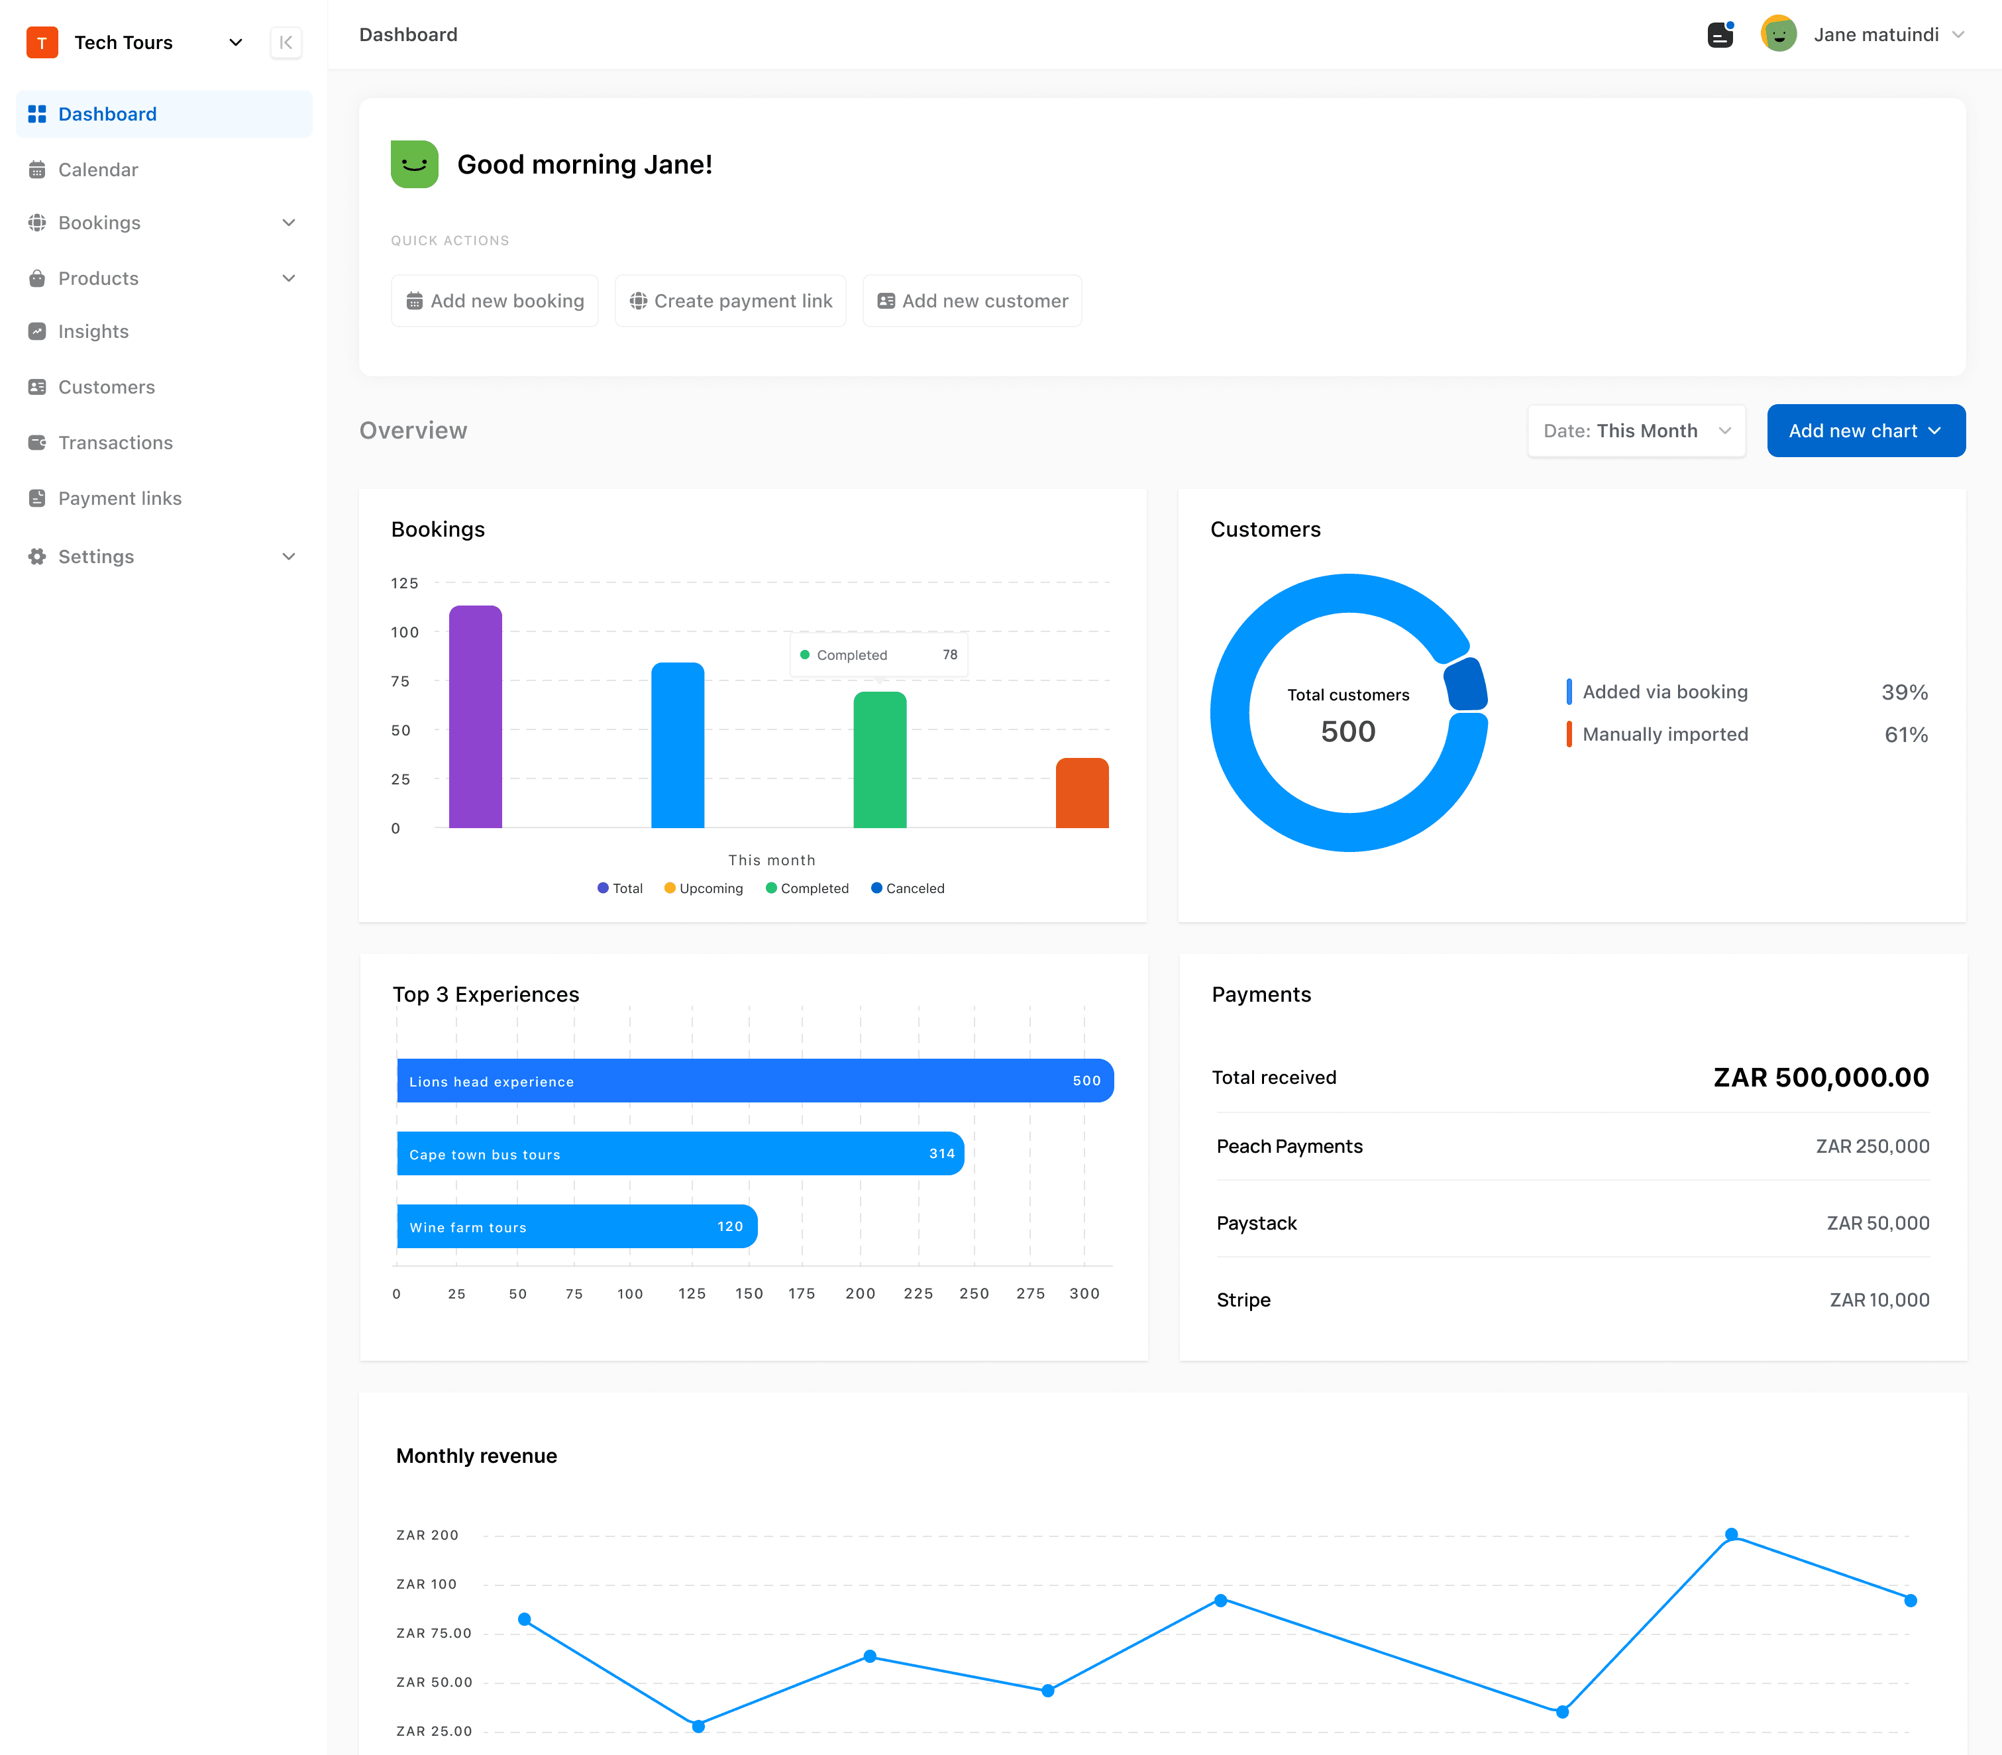
Task: Select the Bookings globe icon in sidebar
Action: (36, 223)
